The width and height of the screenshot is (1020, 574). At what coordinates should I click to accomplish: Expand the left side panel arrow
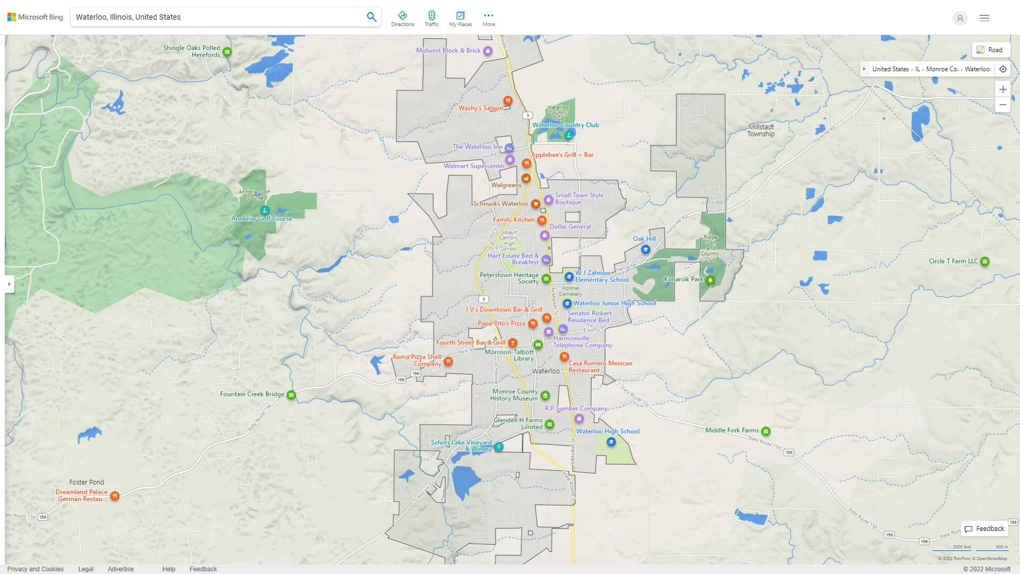click(9, 284)
